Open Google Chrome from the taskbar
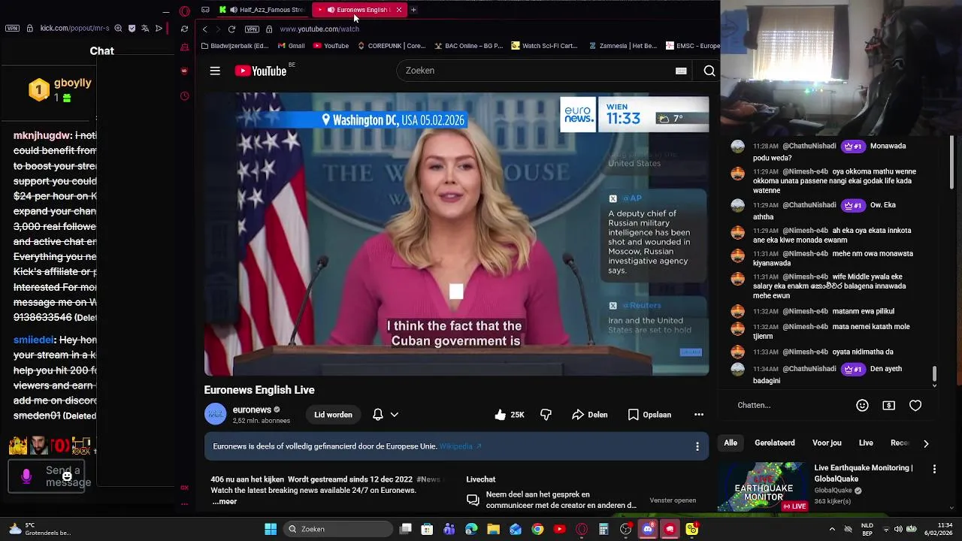The image size is (962, 541). (x=537, y=529)
